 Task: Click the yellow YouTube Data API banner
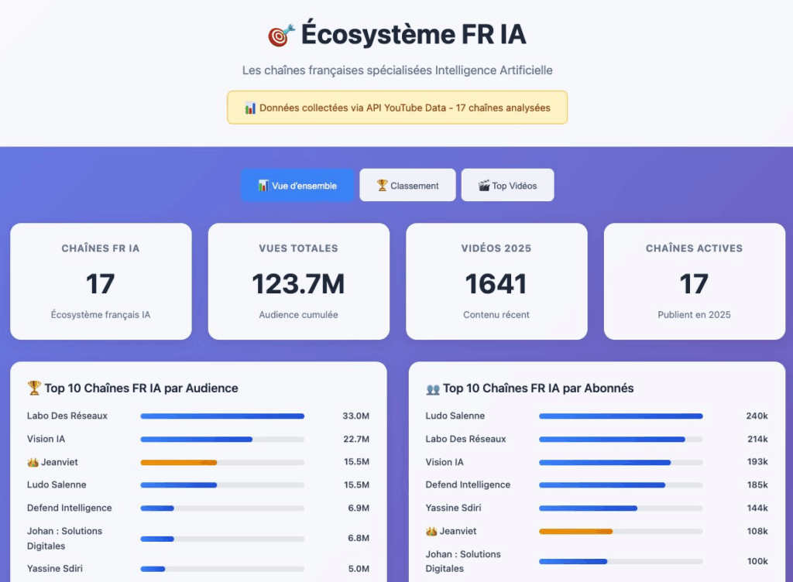[396, 108]
